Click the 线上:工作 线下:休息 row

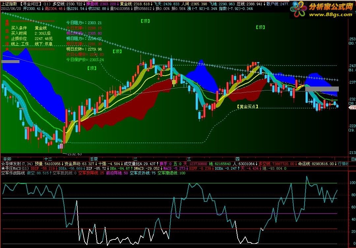[x=32, y=44]
